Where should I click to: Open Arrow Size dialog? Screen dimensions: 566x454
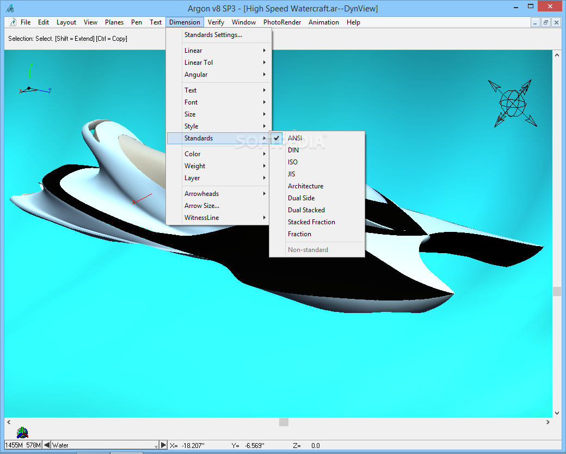pos(218,206)
